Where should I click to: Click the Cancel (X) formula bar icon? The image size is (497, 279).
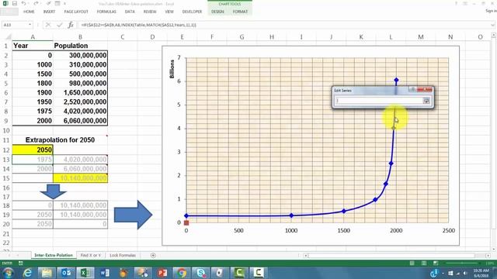(x=48, y=25)
